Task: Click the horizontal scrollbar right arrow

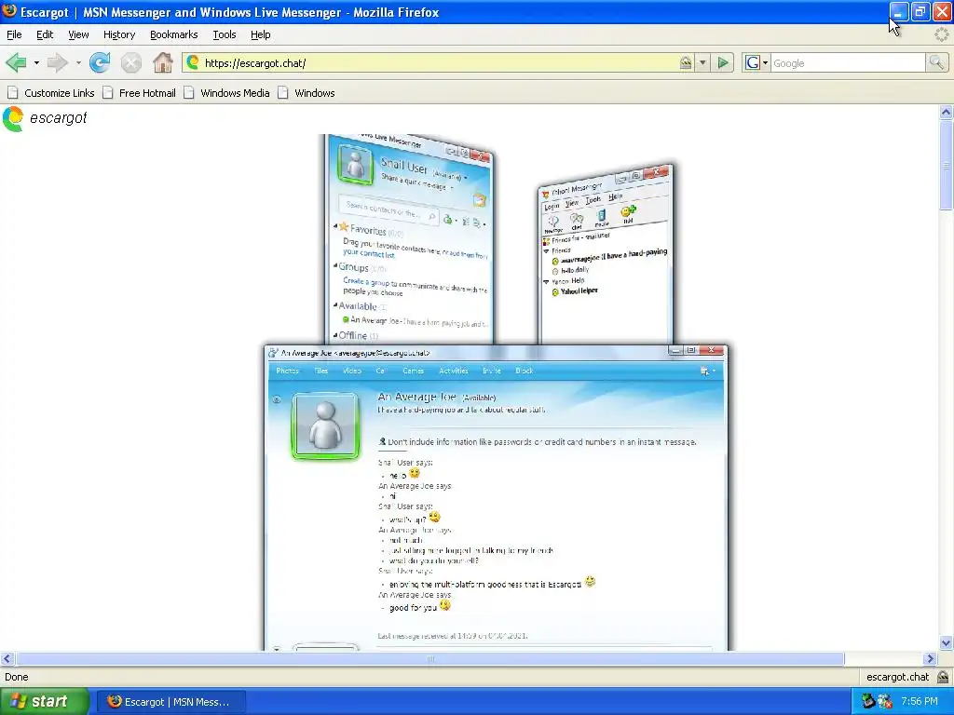Action: coord(930,658)
